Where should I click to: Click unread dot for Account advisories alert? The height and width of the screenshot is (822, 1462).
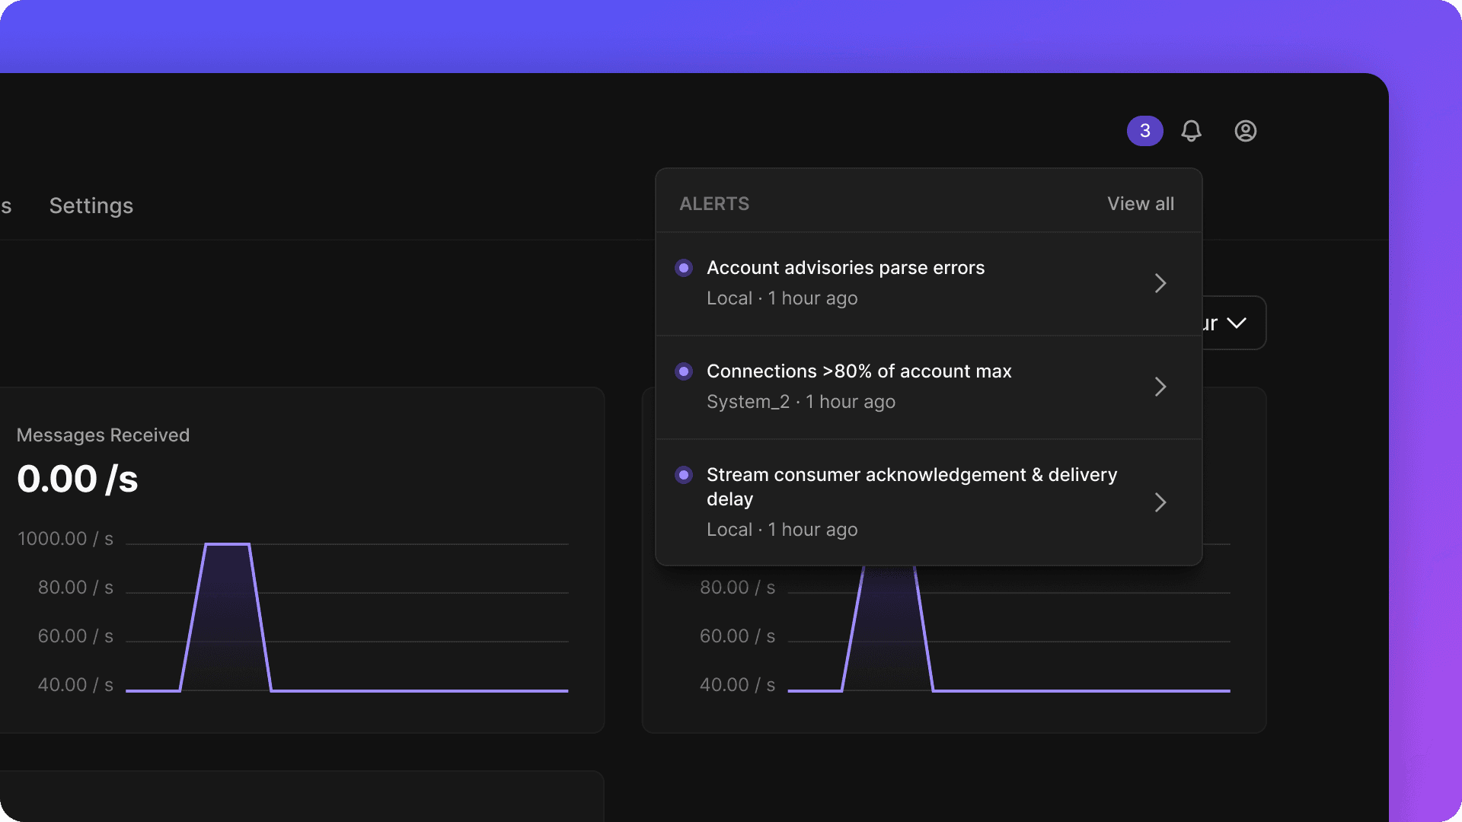(683, 268)
